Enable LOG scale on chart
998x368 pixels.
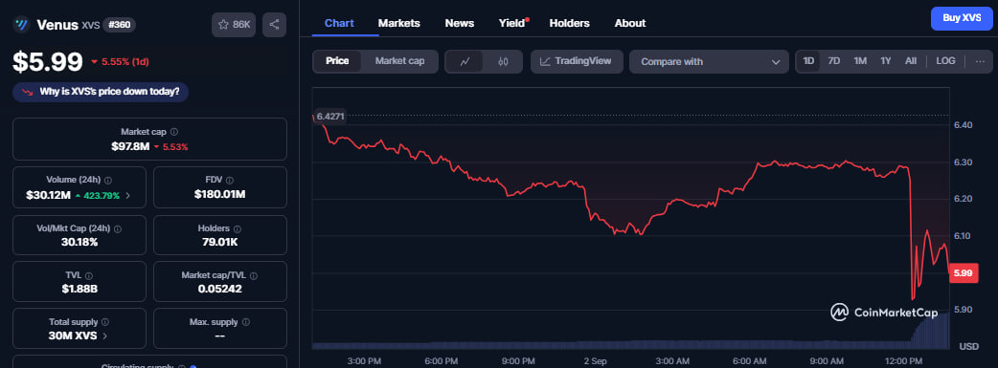(x=945, y=61)
